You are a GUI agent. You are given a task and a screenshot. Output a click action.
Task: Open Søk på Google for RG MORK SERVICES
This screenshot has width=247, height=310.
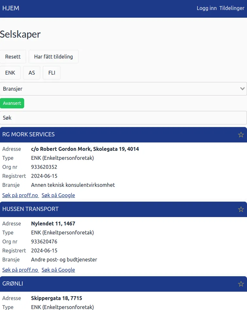click(x=58, y=195)
